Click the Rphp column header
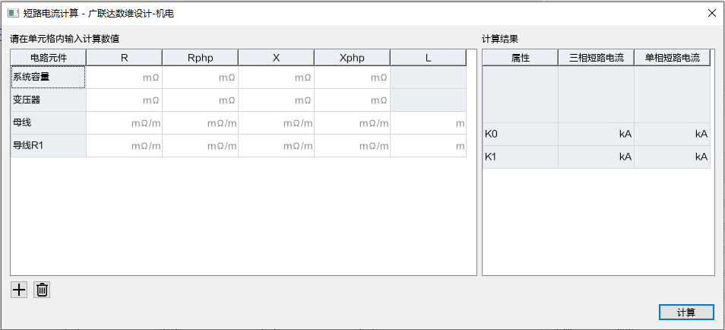The image size is (725, 330). 200,58
